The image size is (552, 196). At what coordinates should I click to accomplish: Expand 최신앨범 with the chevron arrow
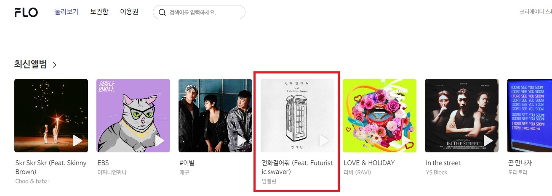click(x=54, y=65)
